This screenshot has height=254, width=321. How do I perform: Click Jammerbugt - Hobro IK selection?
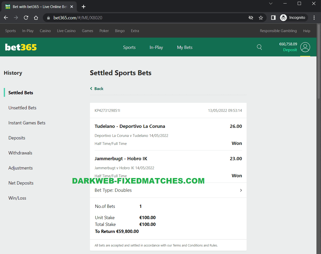[121, 159]
